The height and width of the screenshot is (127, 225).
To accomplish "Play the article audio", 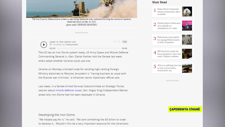I will click(44, 45).
